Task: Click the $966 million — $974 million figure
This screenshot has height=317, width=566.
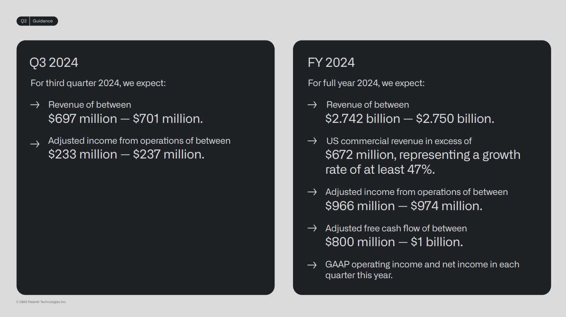Action: point(403,206)
